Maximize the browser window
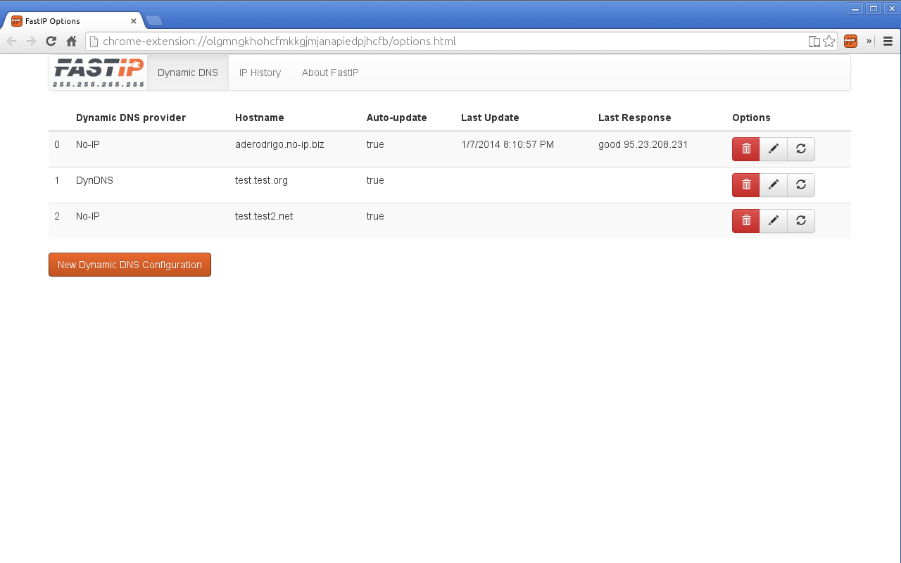The height and width of the screenshot is (563, 901). click(x=874, y=8)
